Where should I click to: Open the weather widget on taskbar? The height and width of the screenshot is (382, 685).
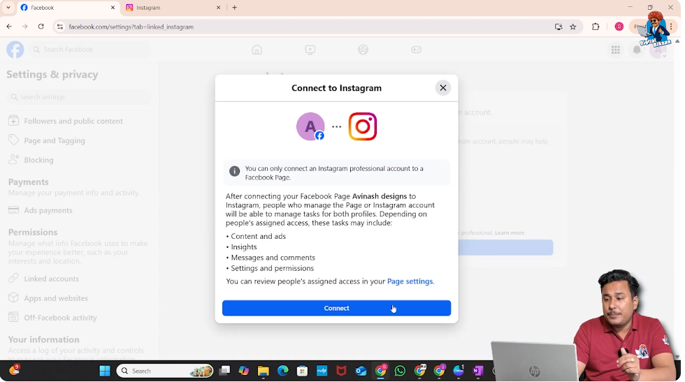tap(14, 370)
